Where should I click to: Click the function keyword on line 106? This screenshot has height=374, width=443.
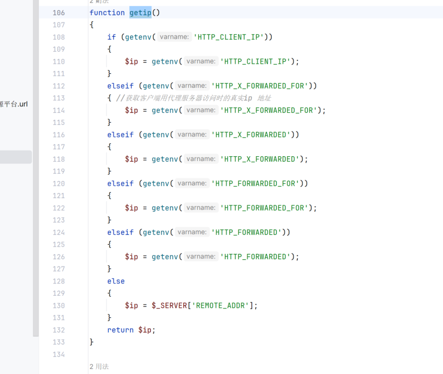coord(107,13)
